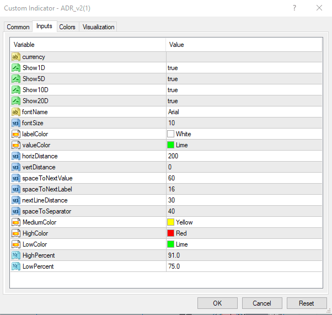Click the lime swatch for valueColor
The image size is (332, 315).
tap(170, 145)
